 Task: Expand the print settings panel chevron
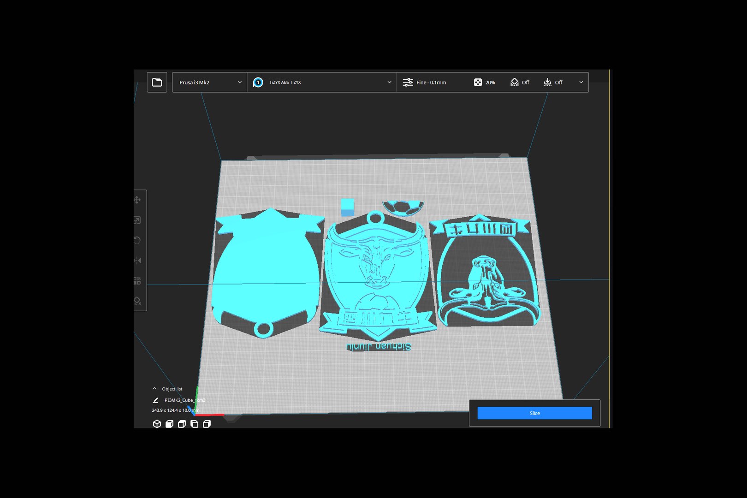(581, 82)
